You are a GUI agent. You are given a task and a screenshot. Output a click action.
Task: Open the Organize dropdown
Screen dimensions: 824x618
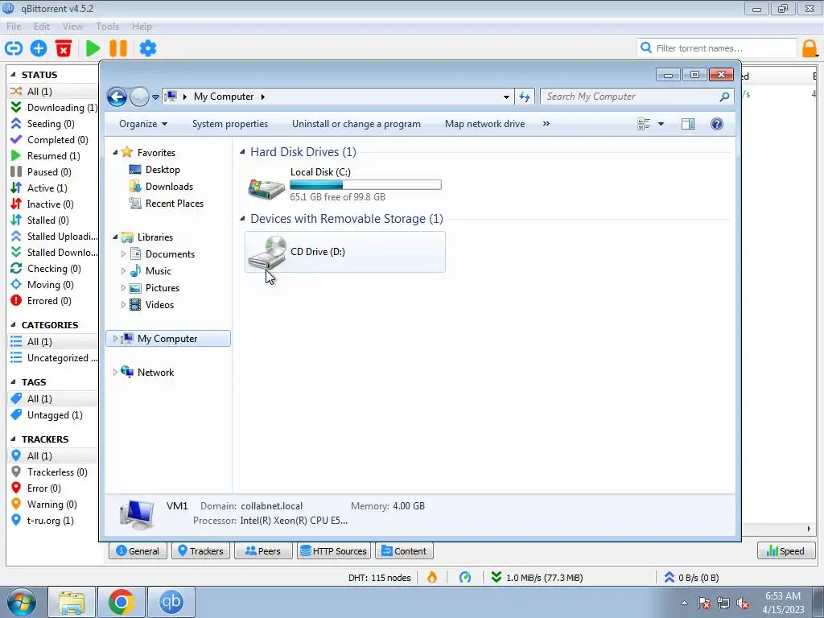click(143, 124)
